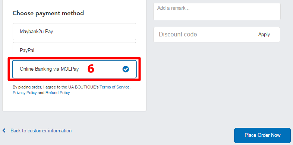Open the Refund Policy link

pyautogui.click(x=57, y=93)
